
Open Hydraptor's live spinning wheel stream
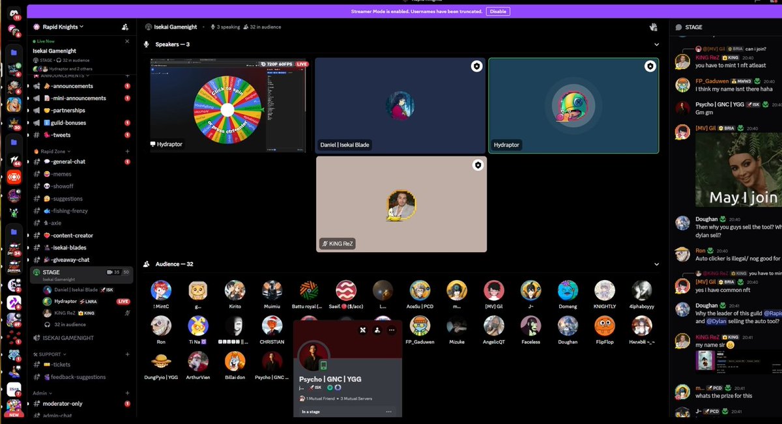pyautogui.click(x=229, y=105)
